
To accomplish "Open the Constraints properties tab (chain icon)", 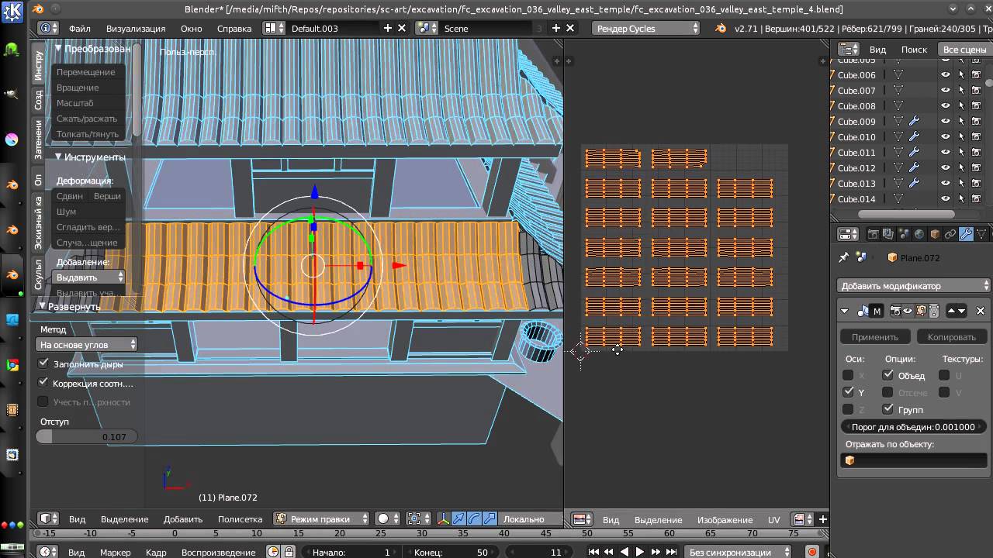I will tap(950, 233).
